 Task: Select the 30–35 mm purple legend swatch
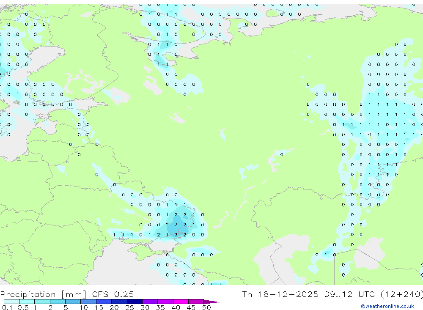[x=150, y=302]
